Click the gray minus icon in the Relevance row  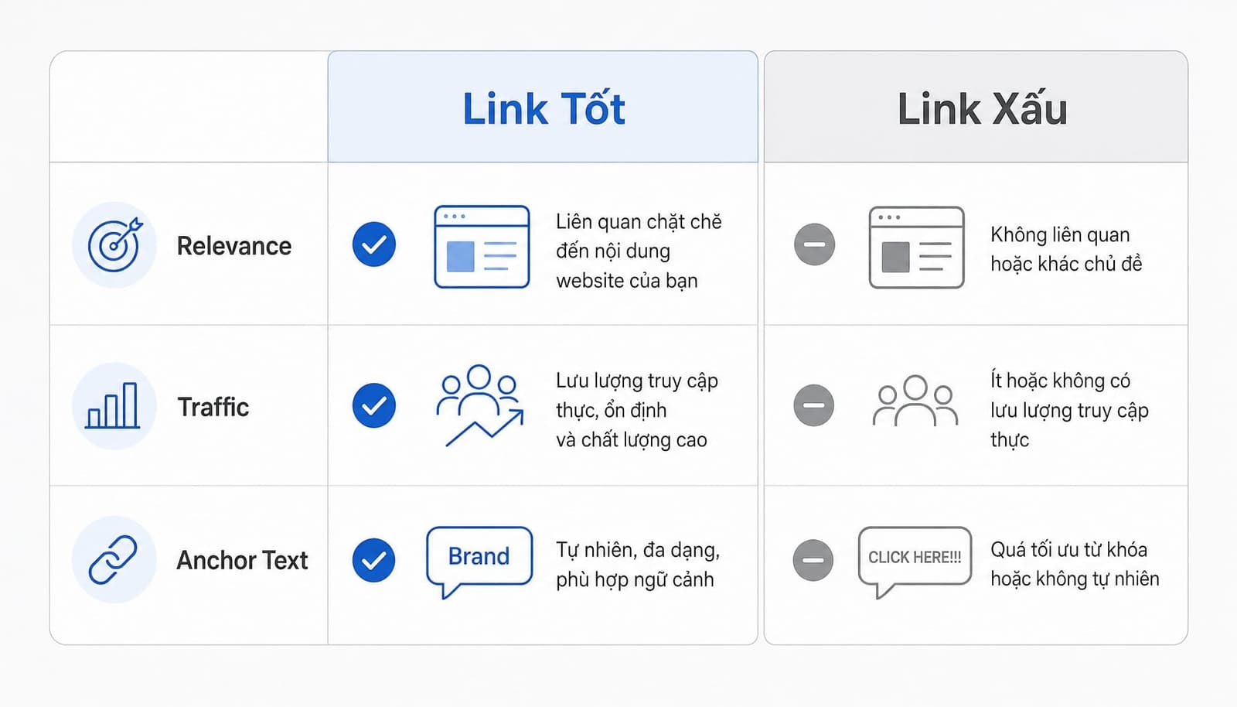pos(814,244)
